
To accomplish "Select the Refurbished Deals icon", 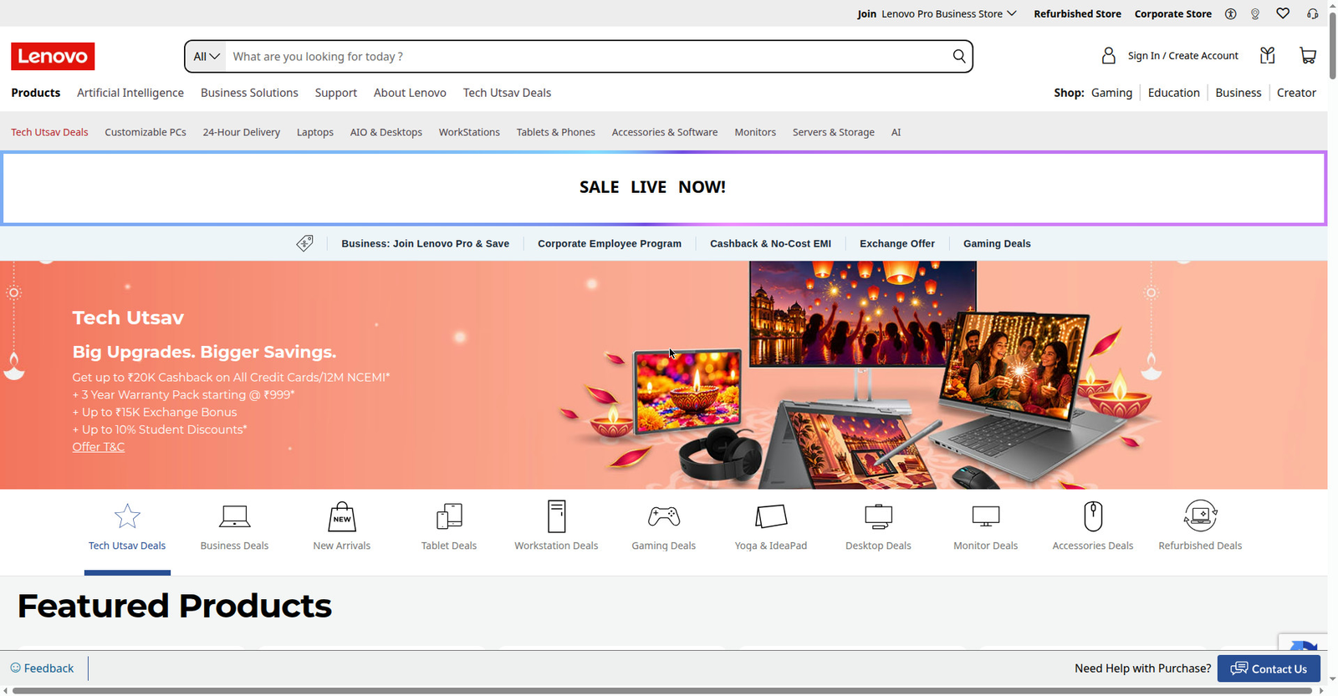I will click(1201, 516).
